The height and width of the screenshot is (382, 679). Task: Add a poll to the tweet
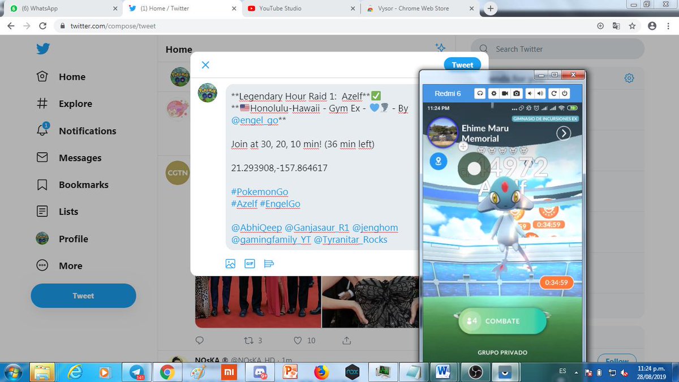(269, 263)
